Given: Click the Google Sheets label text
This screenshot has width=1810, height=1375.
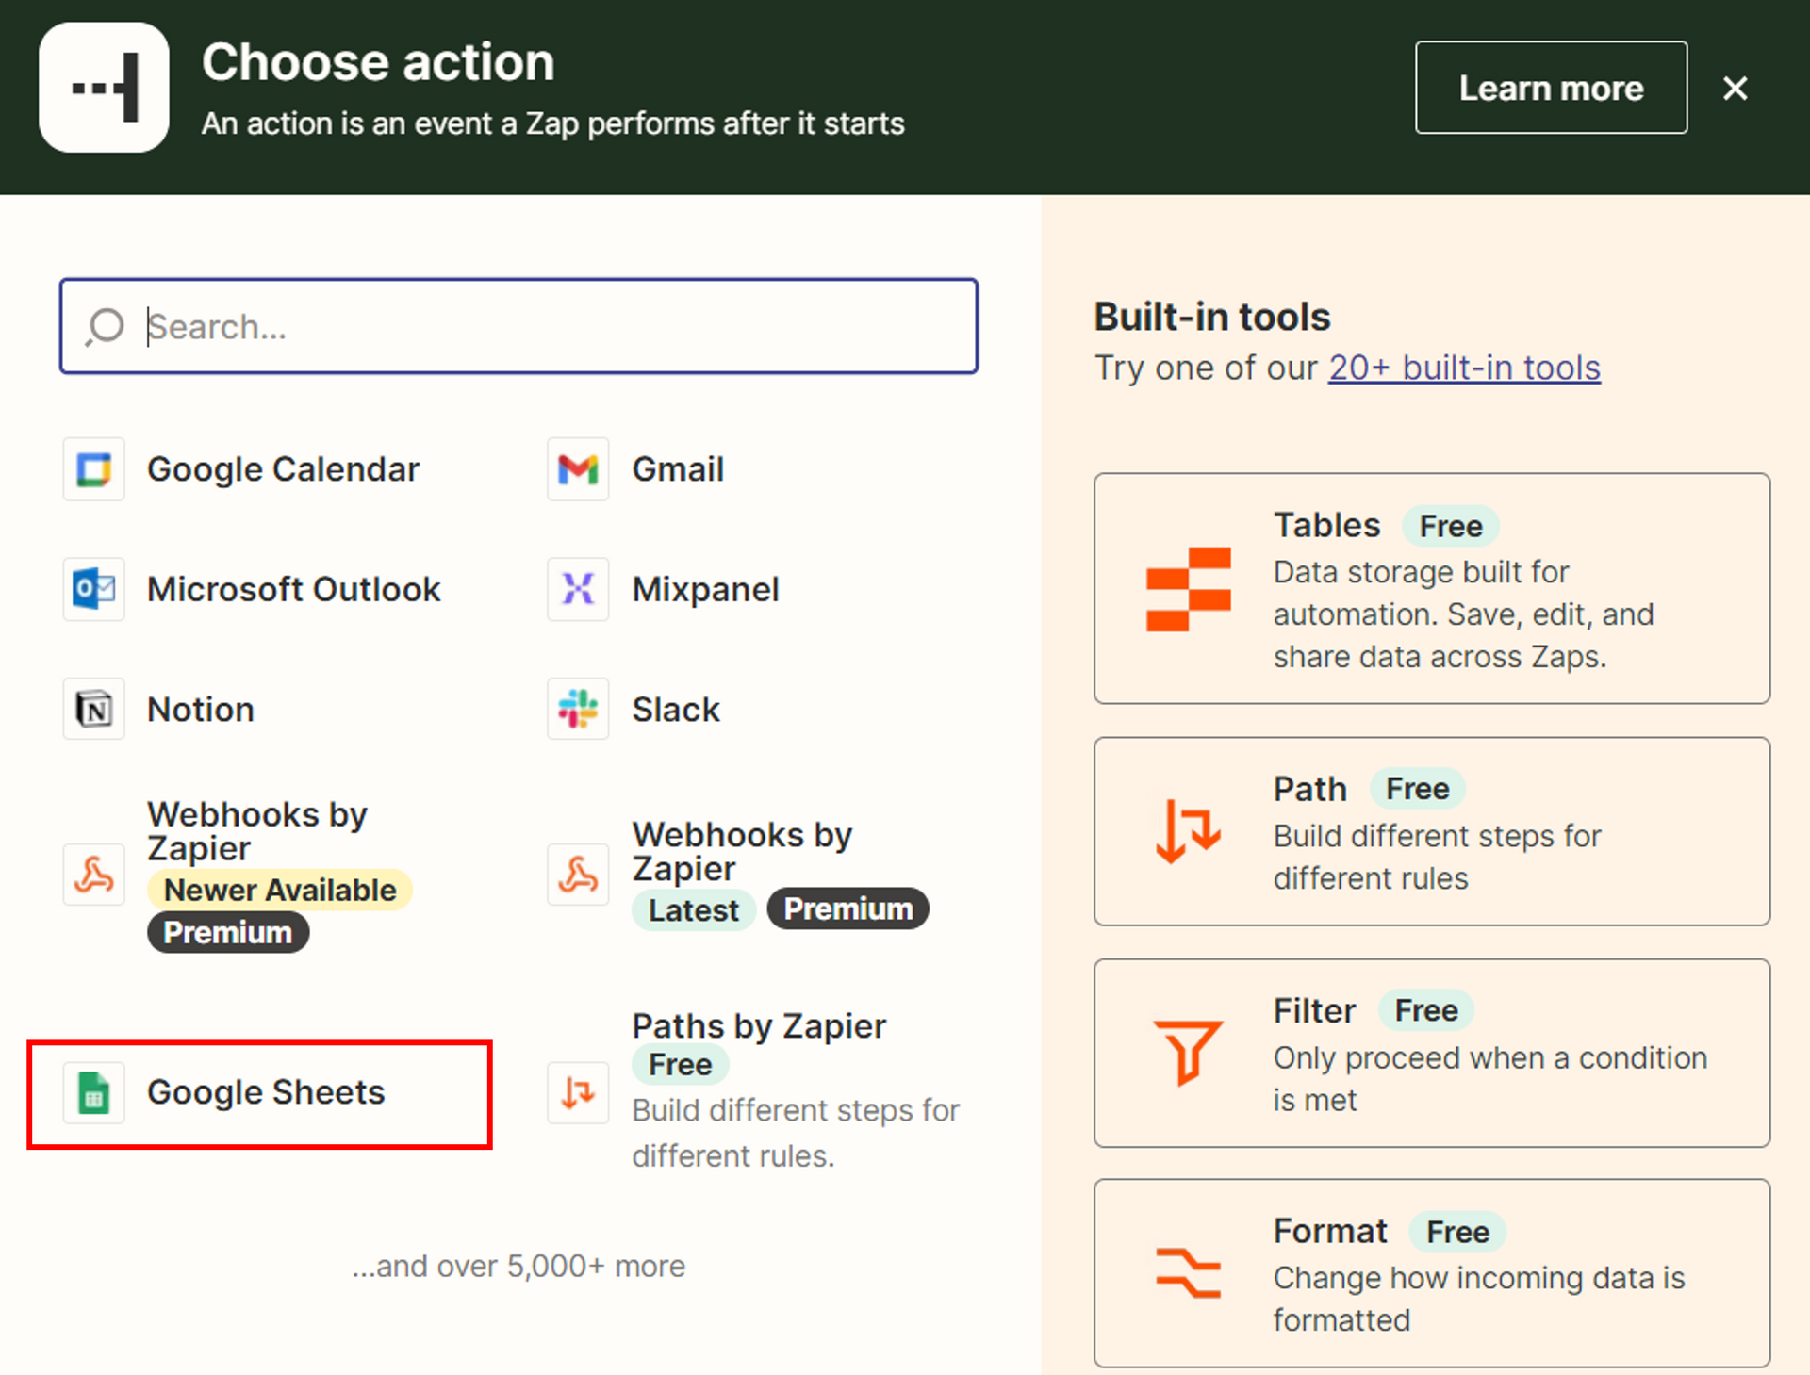Looking at the screenshot, I should 266,1092.
